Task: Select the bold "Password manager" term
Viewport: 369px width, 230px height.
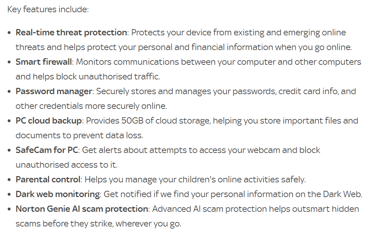Action: [x=54, y=91]
